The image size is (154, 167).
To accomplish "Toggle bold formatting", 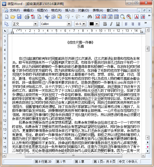I will (x=105, y=24).
